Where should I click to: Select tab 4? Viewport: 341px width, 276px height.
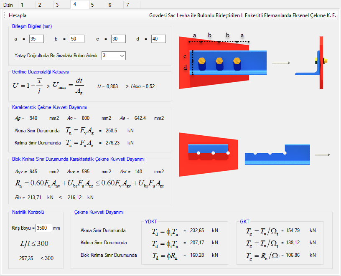[x=79, y=4]
